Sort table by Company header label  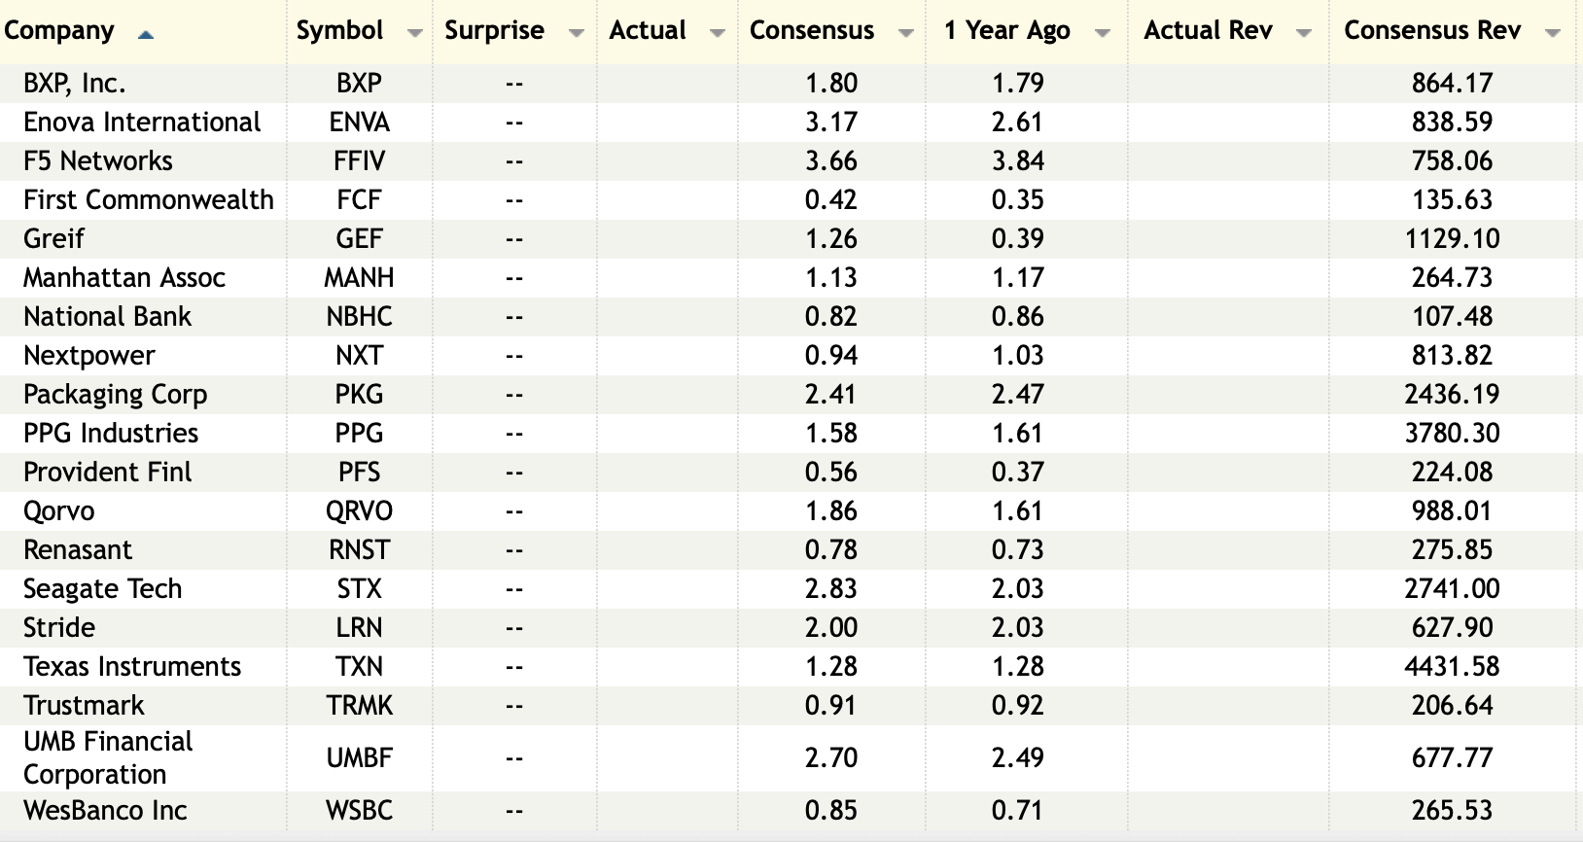(59, 31)
